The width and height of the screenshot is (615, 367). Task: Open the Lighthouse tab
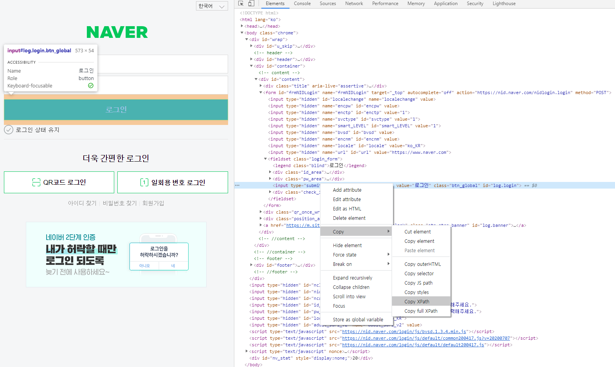coord(504,4)
